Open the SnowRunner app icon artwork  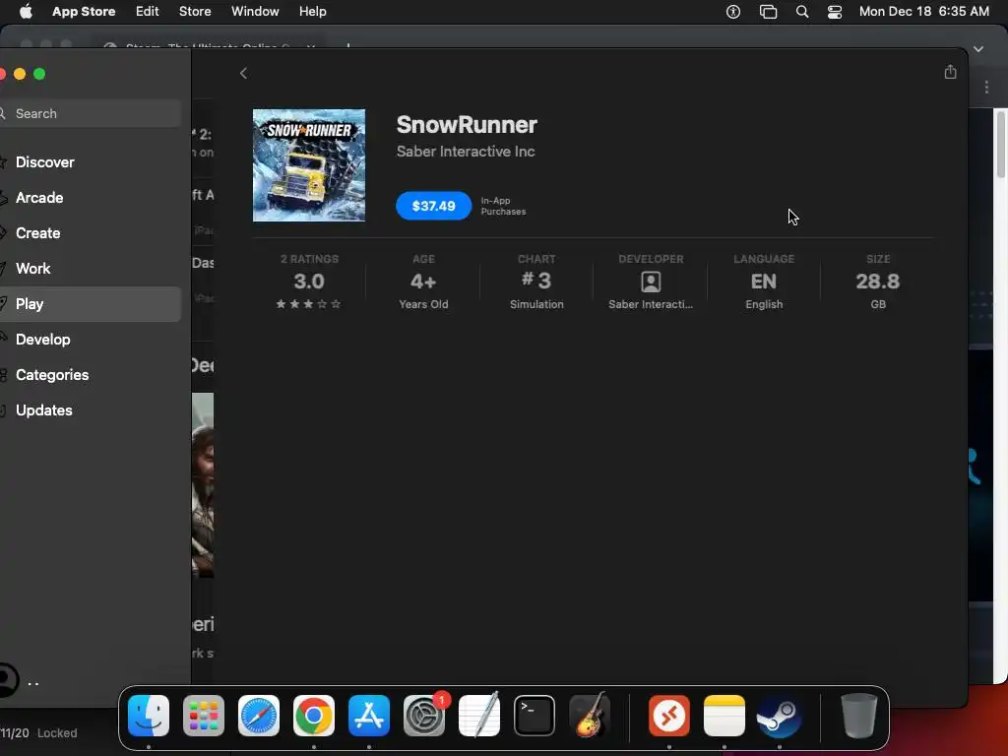pos(308,165)
